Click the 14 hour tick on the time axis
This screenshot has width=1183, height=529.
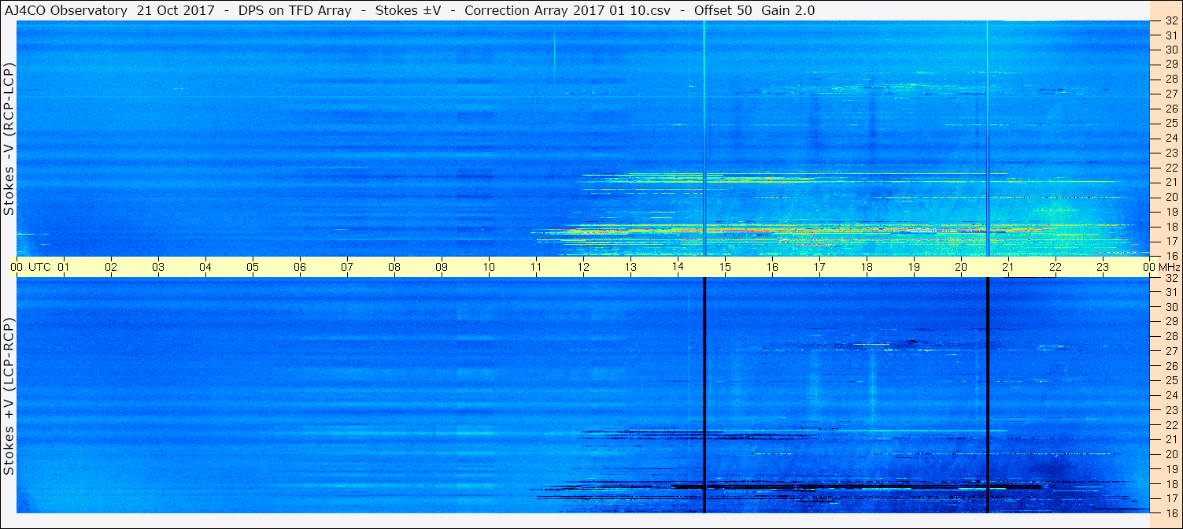click(678, 267)
